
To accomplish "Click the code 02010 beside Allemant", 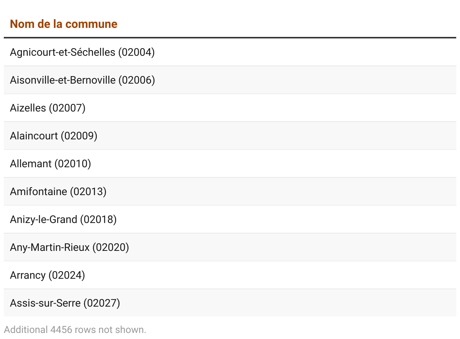I will 73,163.
